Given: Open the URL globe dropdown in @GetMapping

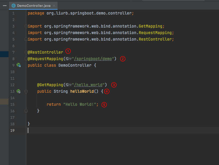Looking at the screenshot, I should pyautogui.click(x=68, y=85).
